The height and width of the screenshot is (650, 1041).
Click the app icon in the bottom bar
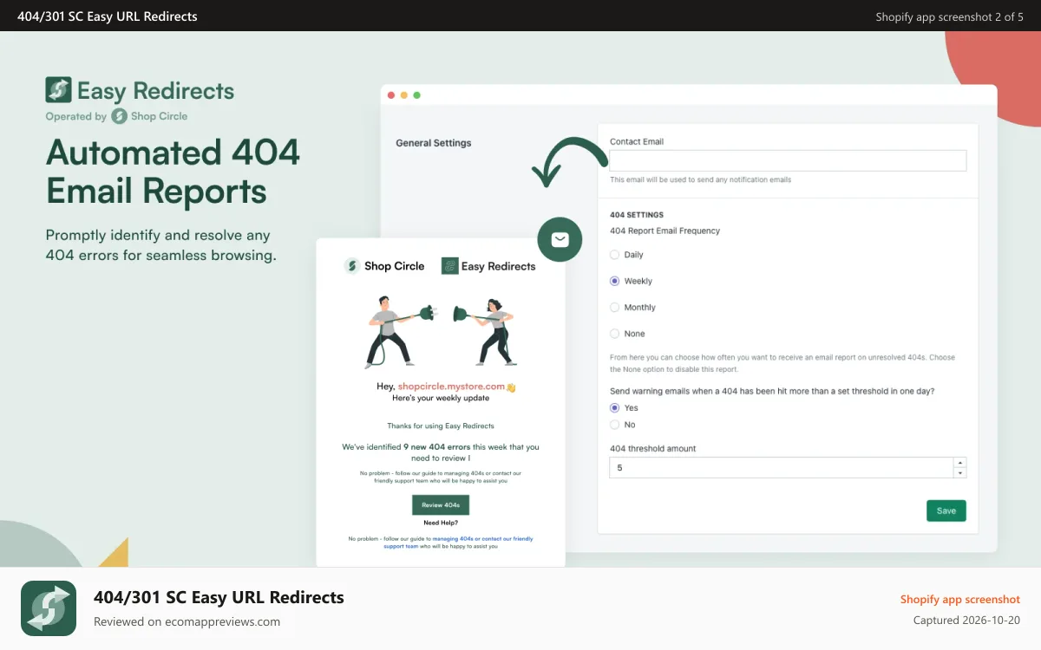click(49, 608)
